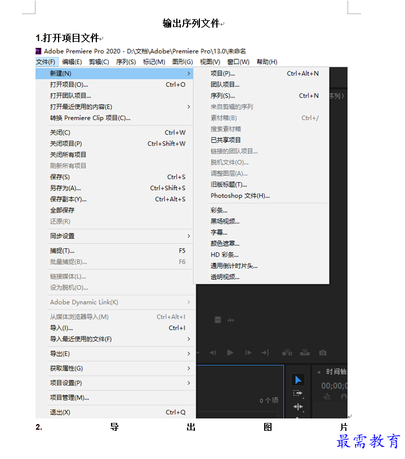Click the Insert edit icon

pos(287,353)
